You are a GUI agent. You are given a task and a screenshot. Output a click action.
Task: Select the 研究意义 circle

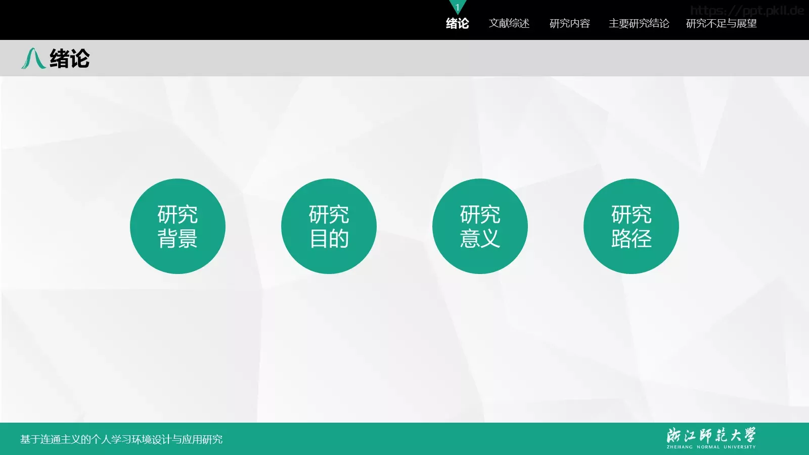tap(480, 226)
